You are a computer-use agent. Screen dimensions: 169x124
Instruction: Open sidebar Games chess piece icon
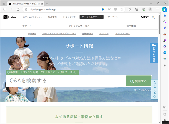coord(165,40)
